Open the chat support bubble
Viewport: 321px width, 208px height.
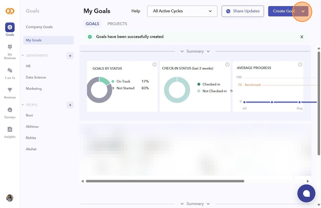306,193
